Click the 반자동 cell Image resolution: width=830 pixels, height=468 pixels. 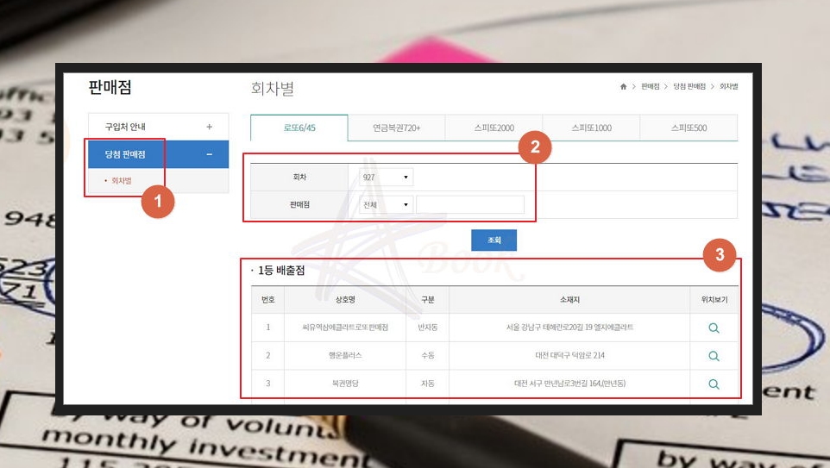click(427, 328)
